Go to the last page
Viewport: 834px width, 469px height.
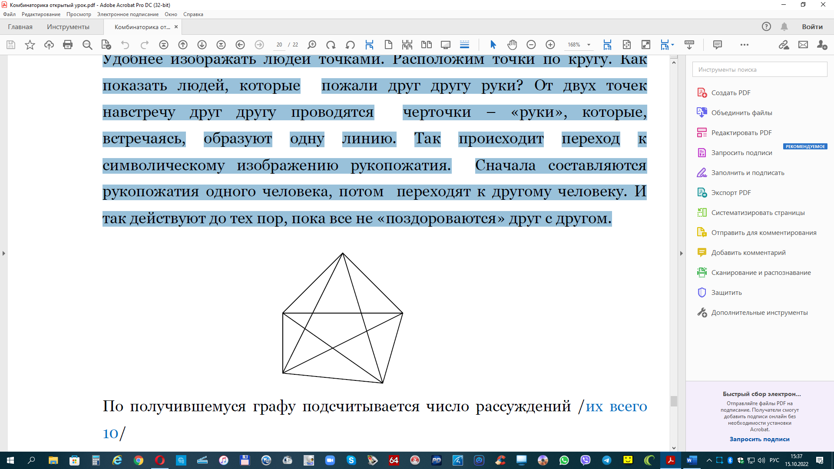pos(221,45)
